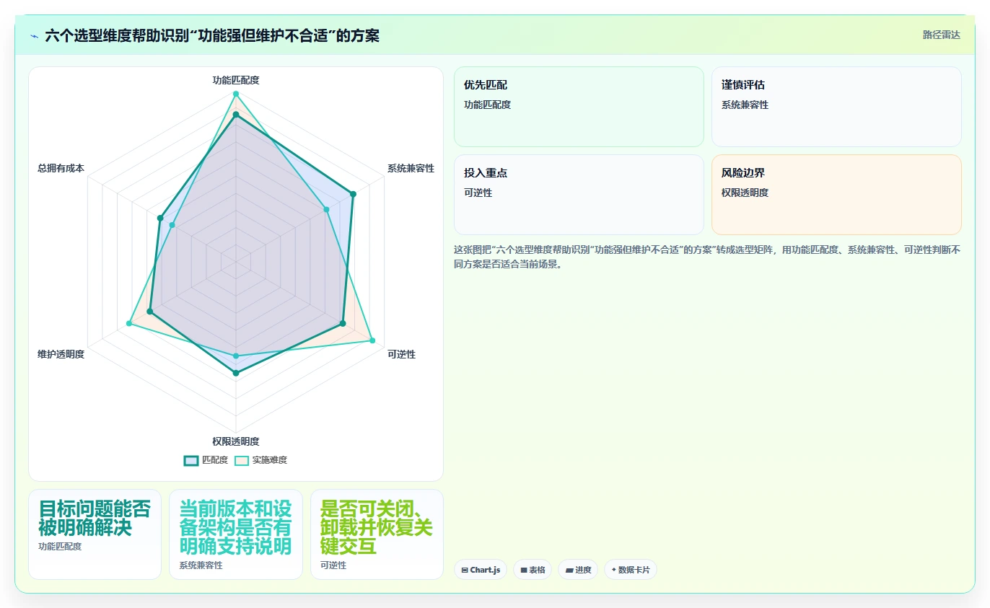Viewport: 990px width, 608px height.
Task: Select the 风险边界 card
Action: point(836,195)
